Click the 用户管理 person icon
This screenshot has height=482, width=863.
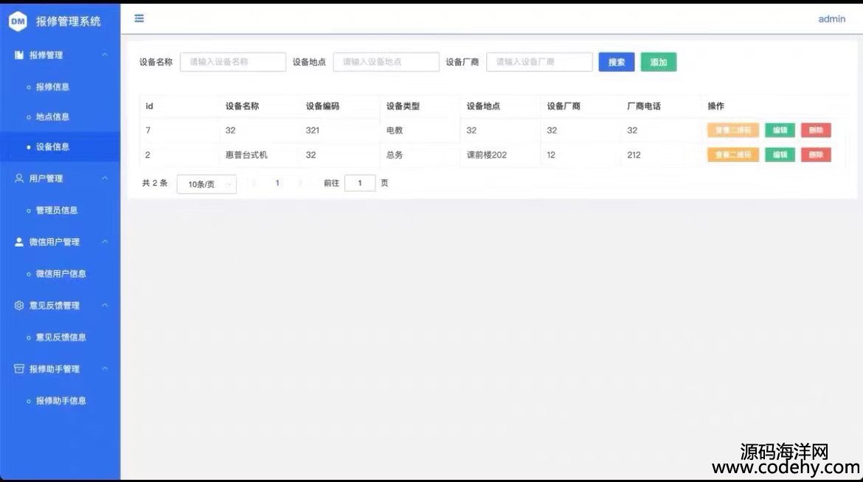19,178
